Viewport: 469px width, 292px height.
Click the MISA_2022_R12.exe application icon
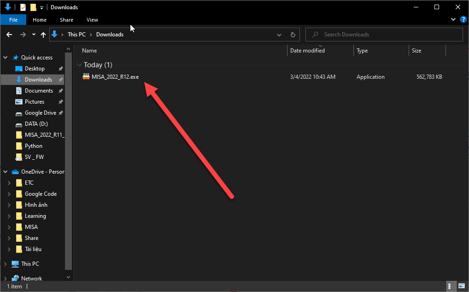(86, 76)
